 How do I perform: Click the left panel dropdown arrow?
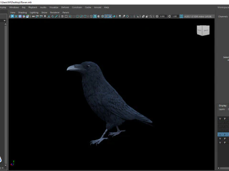point(5,20)
